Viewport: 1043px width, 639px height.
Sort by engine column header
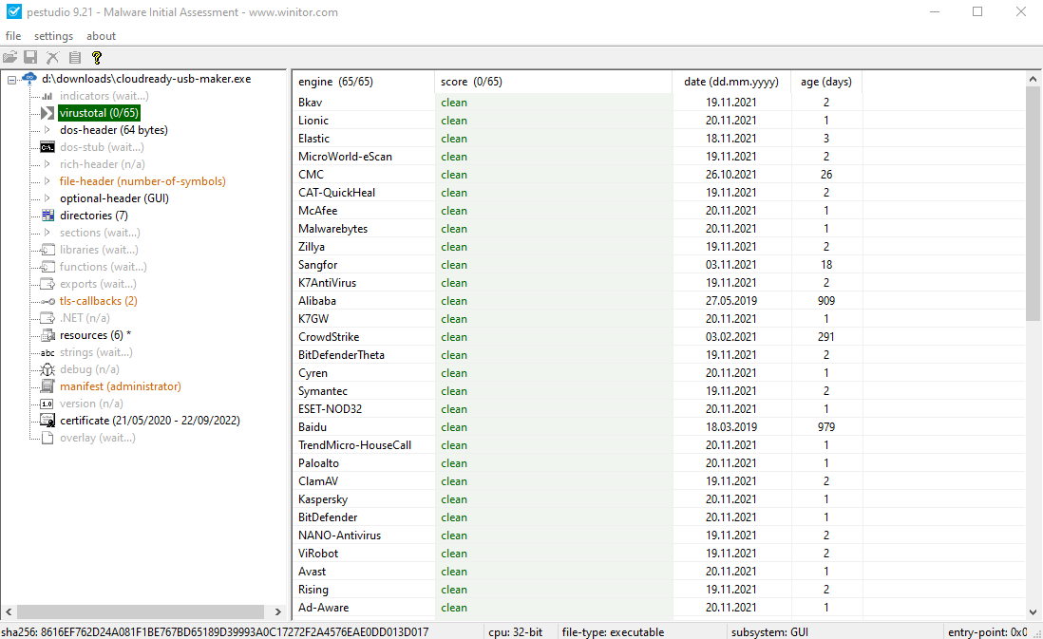(x=363, y=82)
